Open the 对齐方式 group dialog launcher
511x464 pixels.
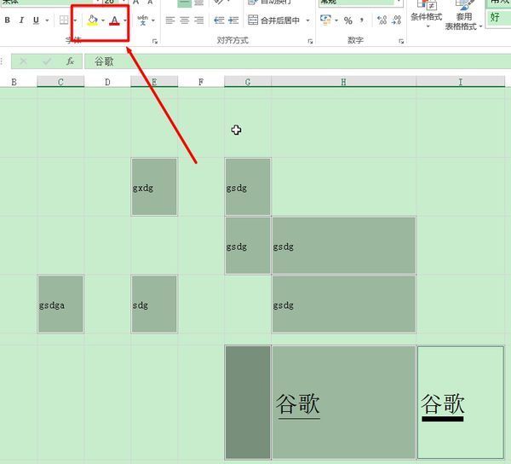(310, 41)
